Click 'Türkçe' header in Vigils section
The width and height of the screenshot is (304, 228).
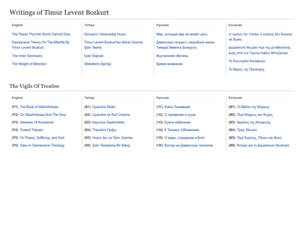click(x=90, y=98)
